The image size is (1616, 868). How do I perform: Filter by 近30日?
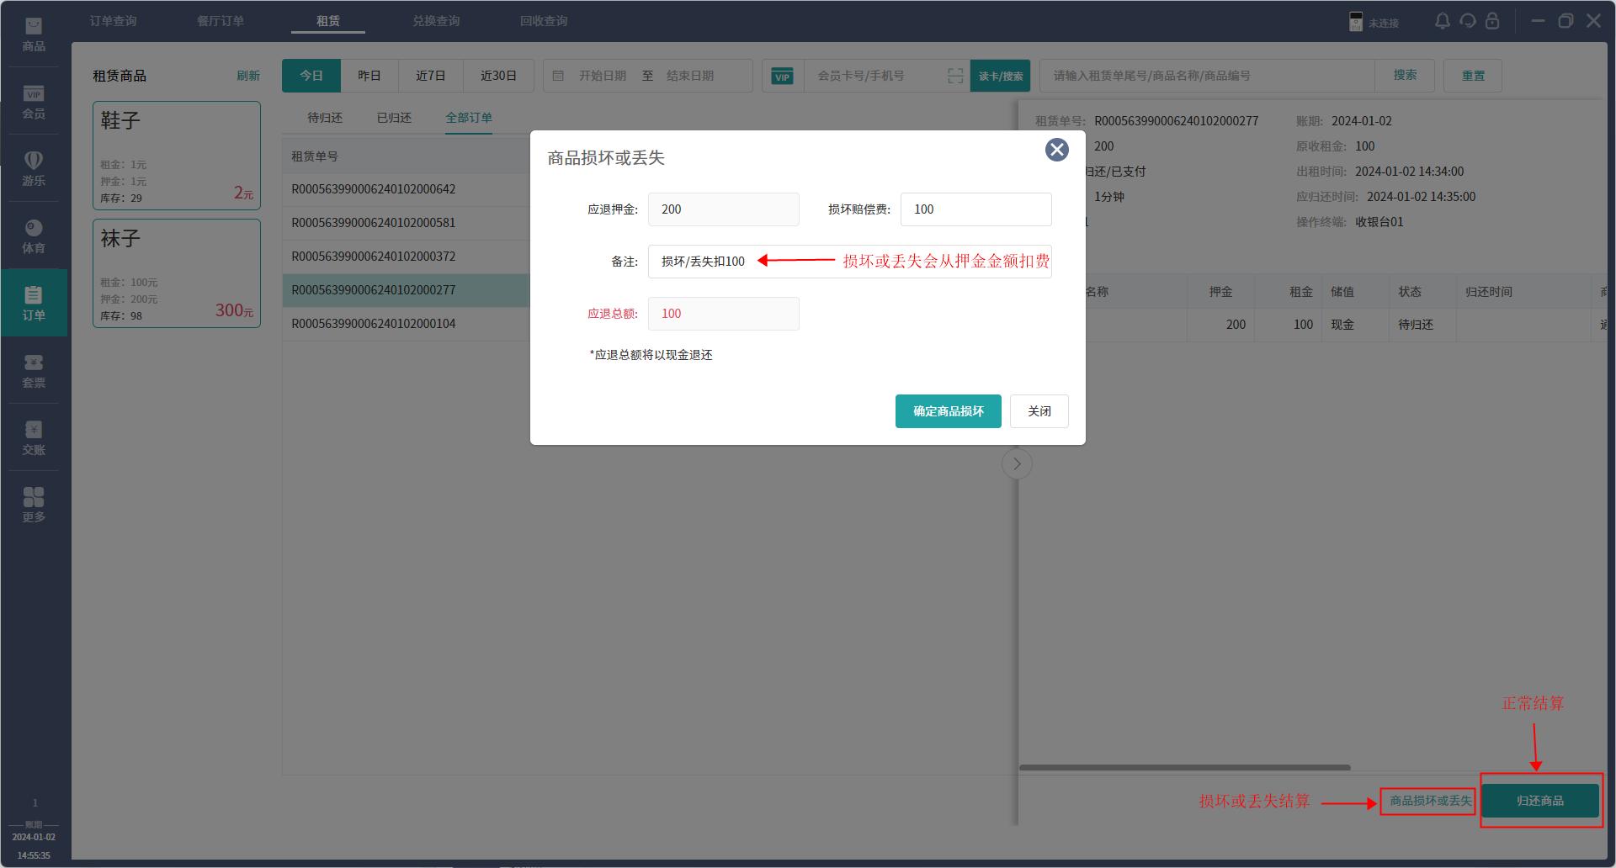pyautogui.click(x=498, y=76)
